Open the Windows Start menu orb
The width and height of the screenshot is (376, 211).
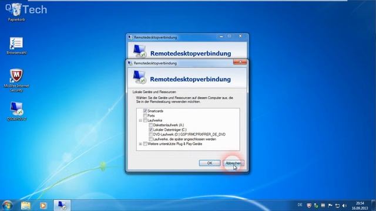click(7, 206)
